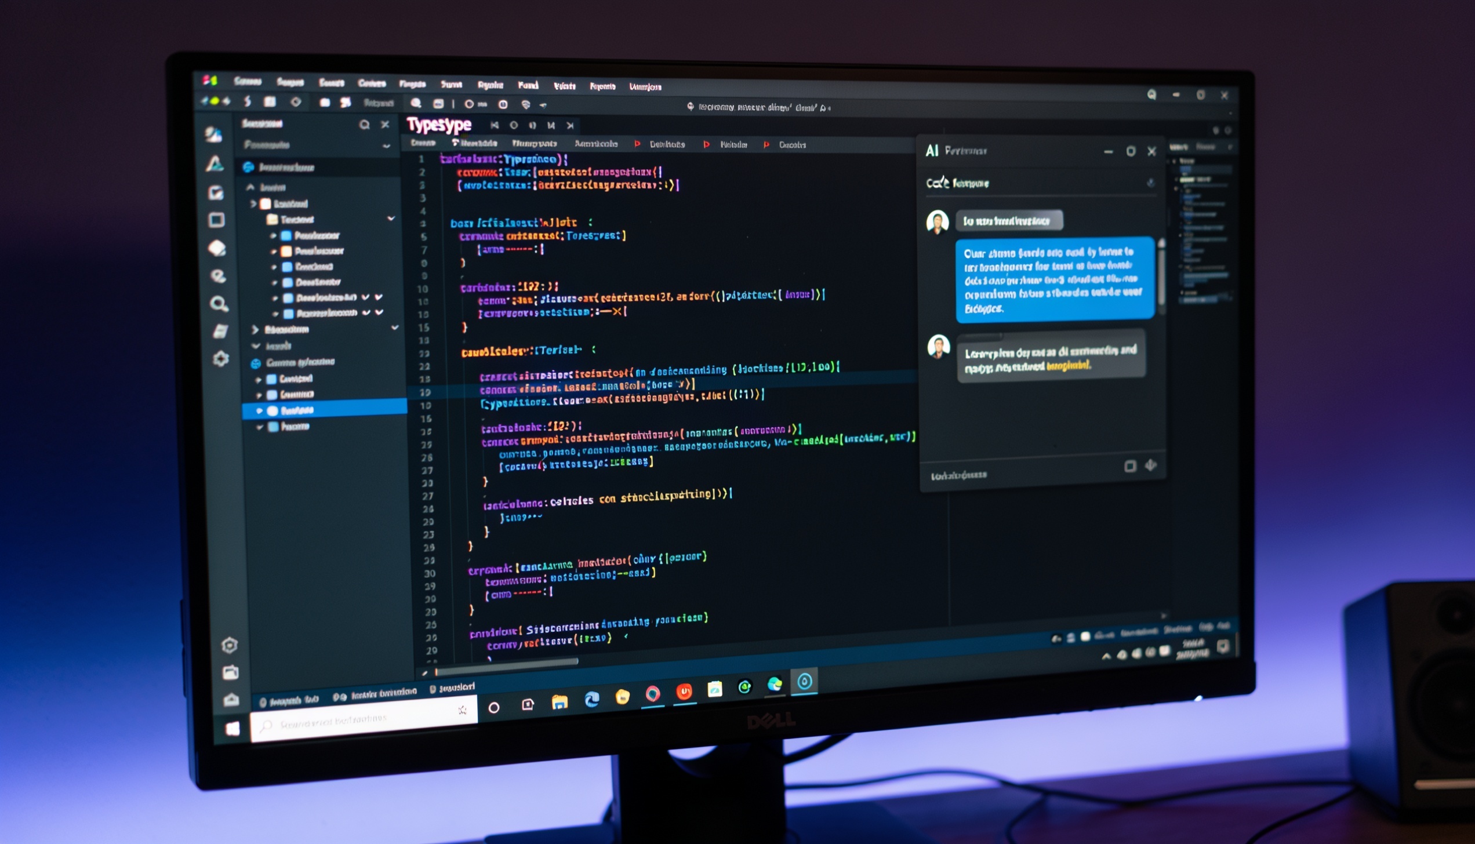Open File Explorer from the taskbar

(560, 702)
